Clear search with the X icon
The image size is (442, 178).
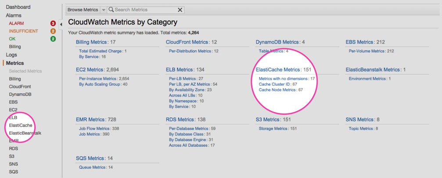click(x=180, y=10)
